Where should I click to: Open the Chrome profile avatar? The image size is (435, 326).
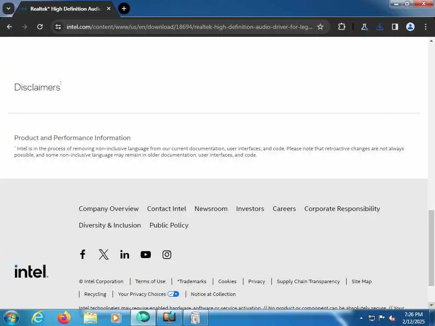[410, 27]
